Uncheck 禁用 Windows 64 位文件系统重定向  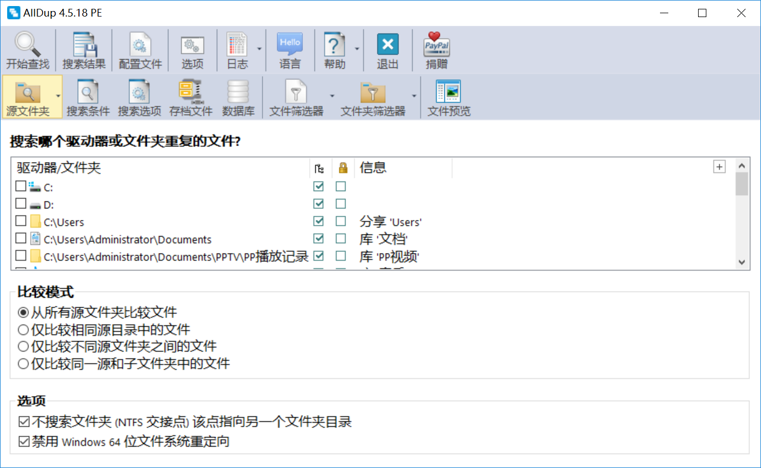(24, 442)
